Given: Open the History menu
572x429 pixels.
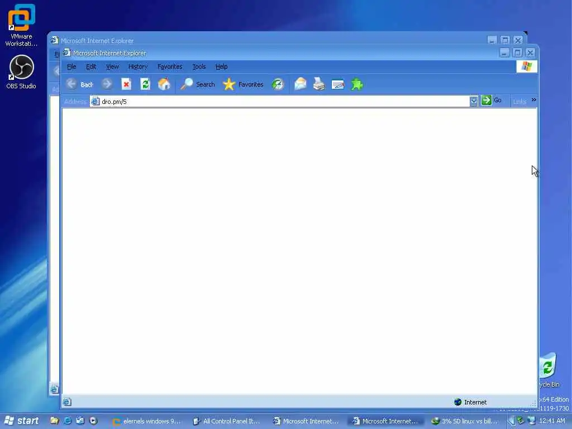Looking at the screenshot, I should [137, 67].
